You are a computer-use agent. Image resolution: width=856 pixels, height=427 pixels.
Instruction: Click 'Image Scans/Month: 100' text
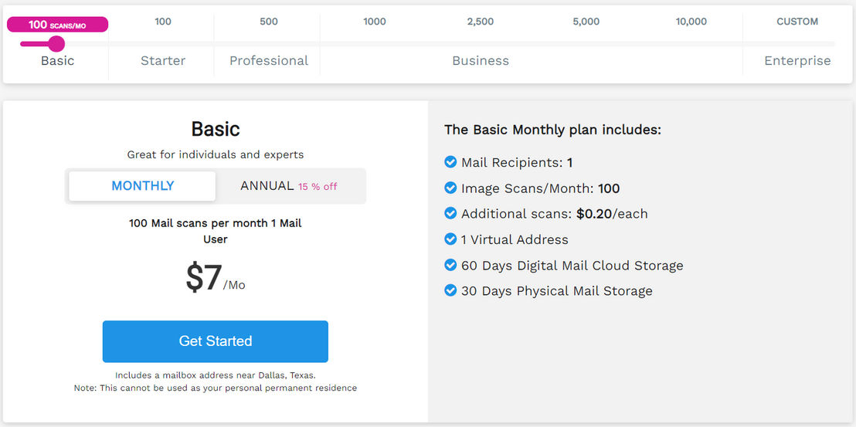[x=541, y=188]
